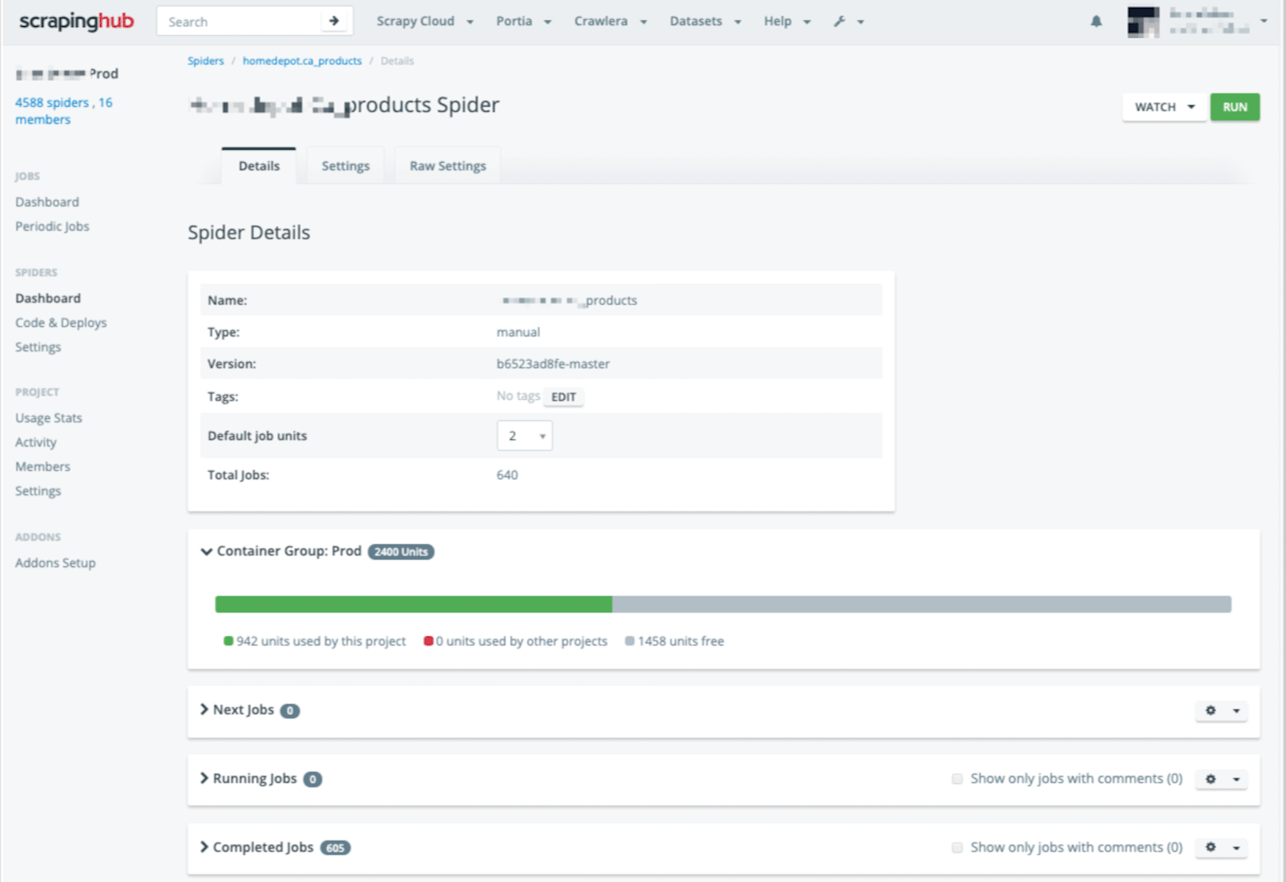This screenshot has width=1286, height=882.
Task: Follow the Spiders breadcrumb link
Action: (206, 61)
